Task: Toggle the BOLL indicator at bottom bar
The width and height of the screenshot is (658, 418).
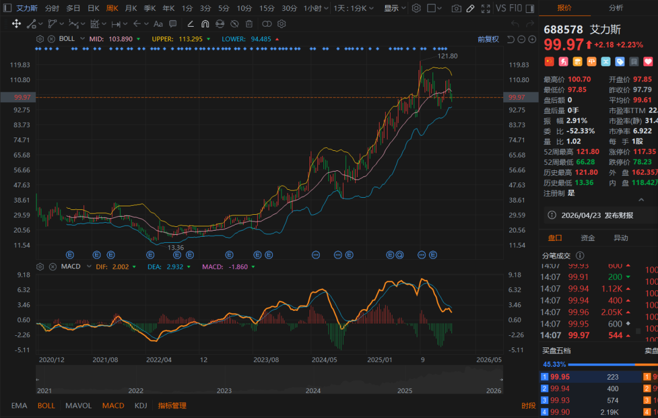Action: (x=46, y=406)
